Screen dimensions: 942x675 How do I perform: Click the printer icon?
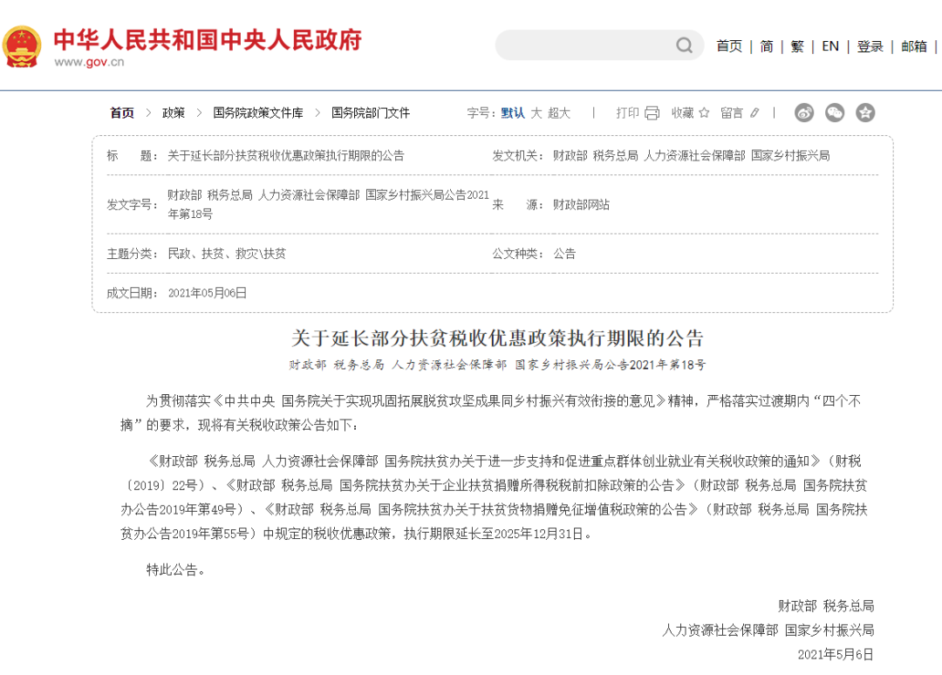pos(652,112)
